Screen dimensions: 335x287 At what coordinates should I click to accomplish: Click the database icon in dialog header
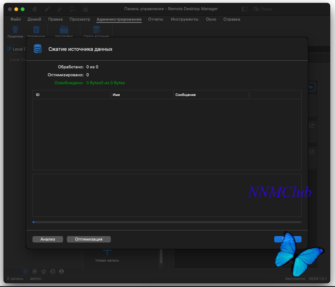point(38,49)
